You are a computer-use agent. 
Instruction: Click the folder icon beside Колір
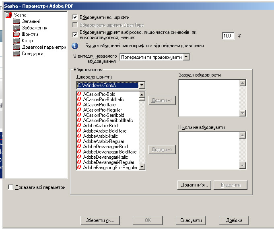16,41
